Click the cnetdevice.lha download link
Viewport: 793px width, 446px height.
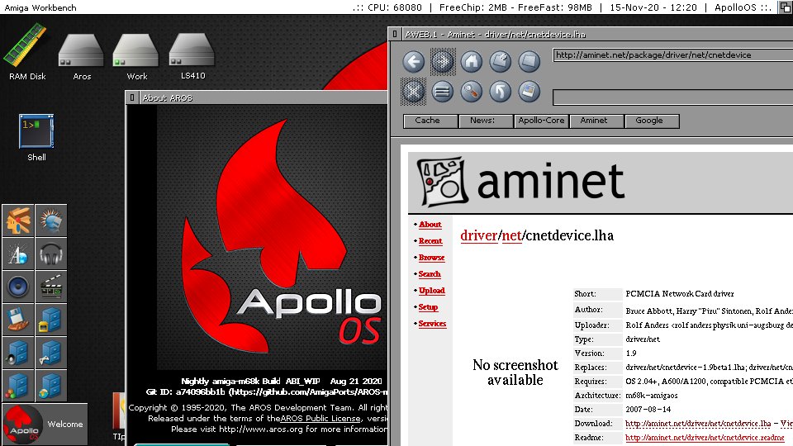click(x=698, y=424)
